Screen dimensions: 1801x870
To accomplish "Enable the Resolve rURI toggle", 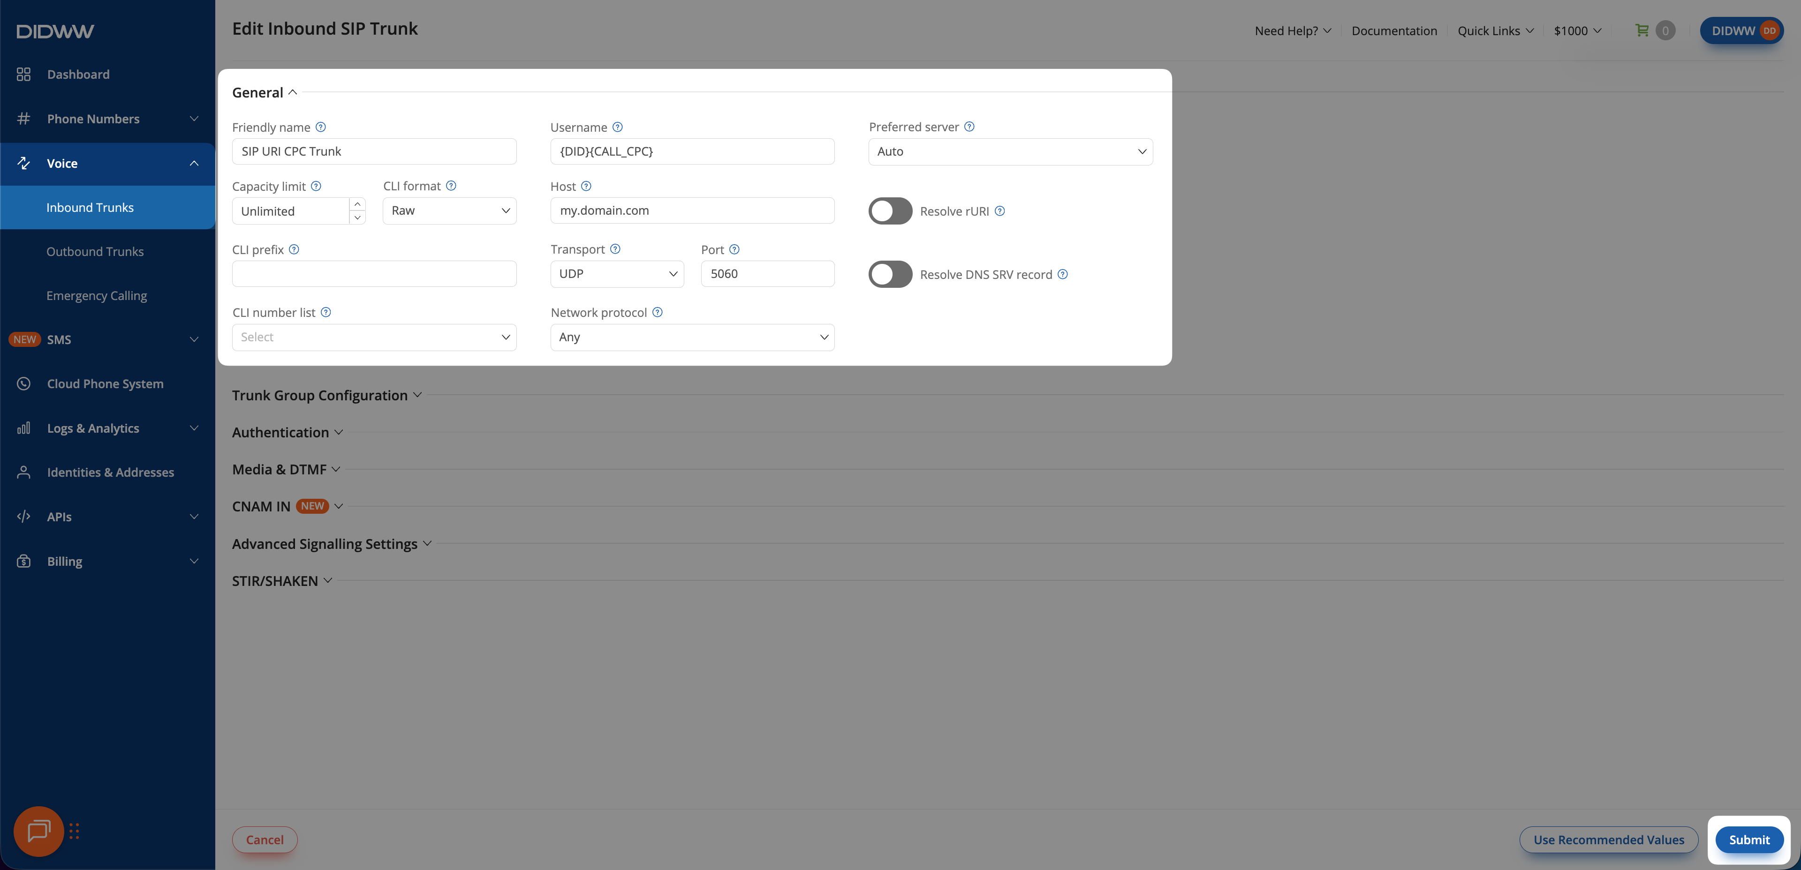I will tap(890, 211).
